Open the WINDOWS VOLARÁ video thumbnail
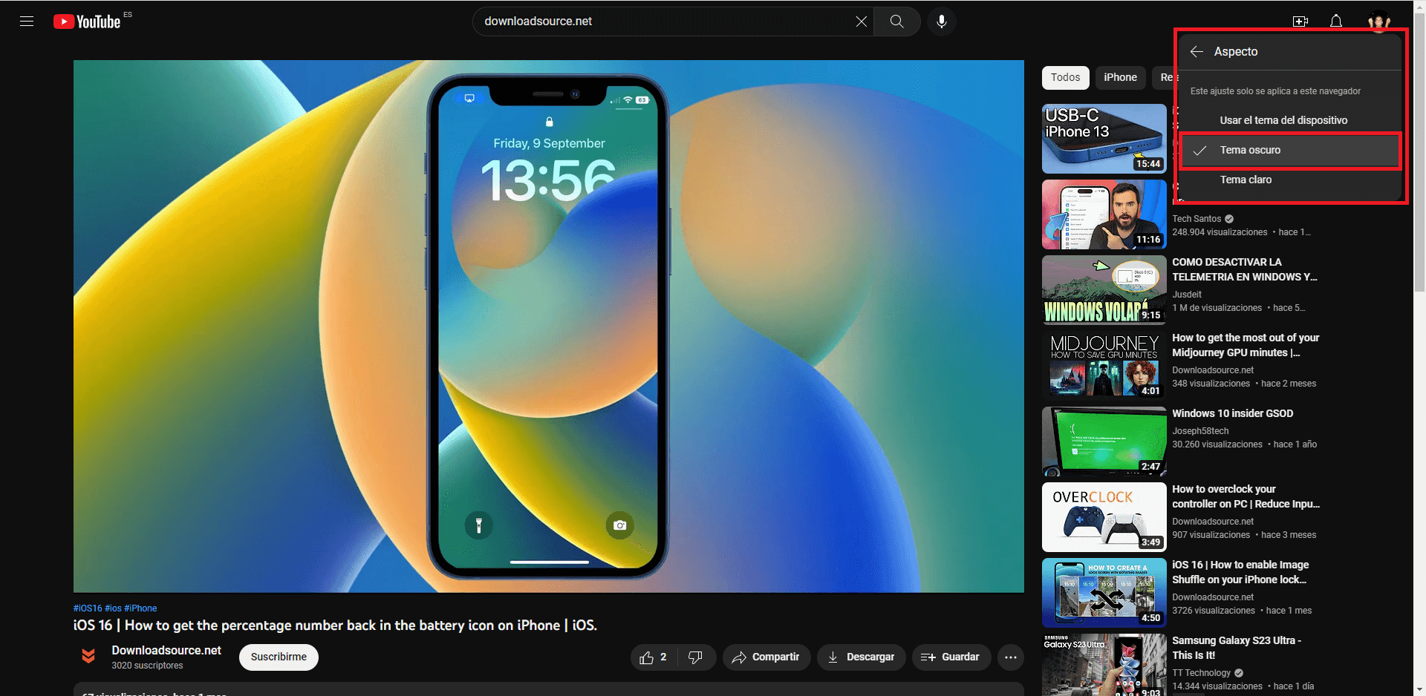Image resolution: width=1426 pixels, height=696 pixels. click(x=1104, y=290)
